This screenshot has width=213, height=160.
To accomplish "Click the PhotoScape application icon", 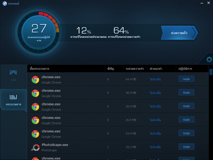I will click(x=35, y=148).
